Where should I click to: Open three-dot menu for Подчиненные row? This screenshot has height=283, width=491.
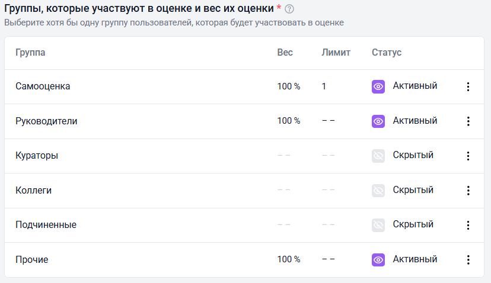468,225
